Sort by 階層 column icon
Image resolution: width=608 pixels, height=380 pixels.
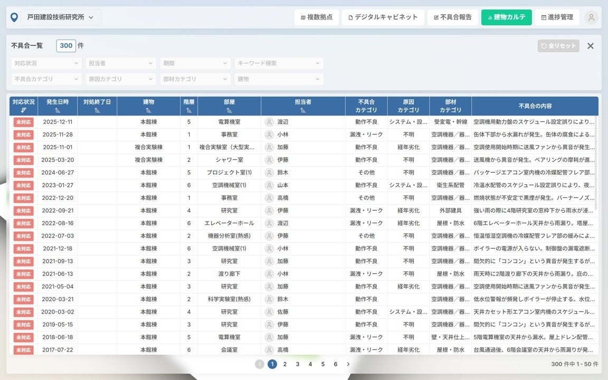pos(189,110)
